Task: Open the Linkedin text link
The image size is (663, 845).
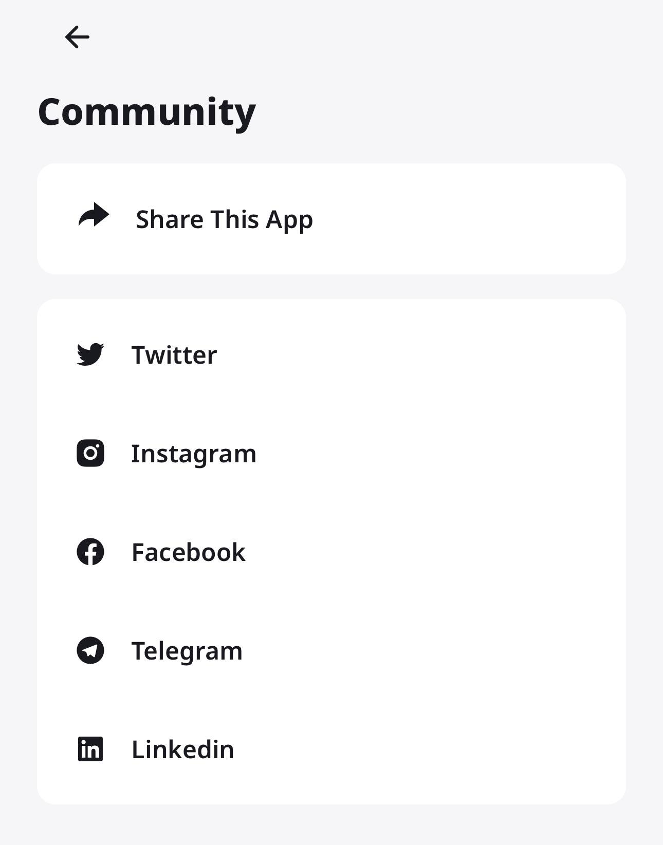Action: (x=183, y=749)
